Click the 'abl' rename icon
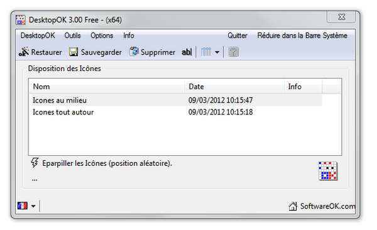Screen dimensions: 377x230 (187, 52)
